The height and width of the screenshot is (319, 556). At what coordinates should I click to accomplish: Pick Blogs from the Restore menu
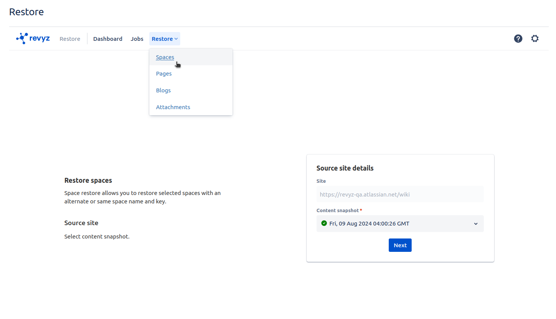[x=163, y=90]
